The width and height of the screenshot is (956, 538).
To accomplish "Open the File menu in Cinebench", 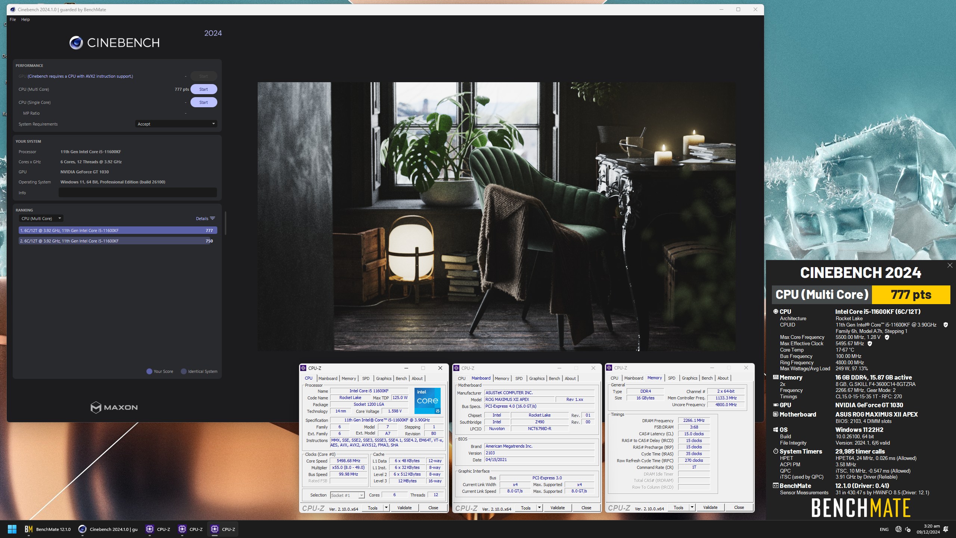I will (x=13, y=19).
